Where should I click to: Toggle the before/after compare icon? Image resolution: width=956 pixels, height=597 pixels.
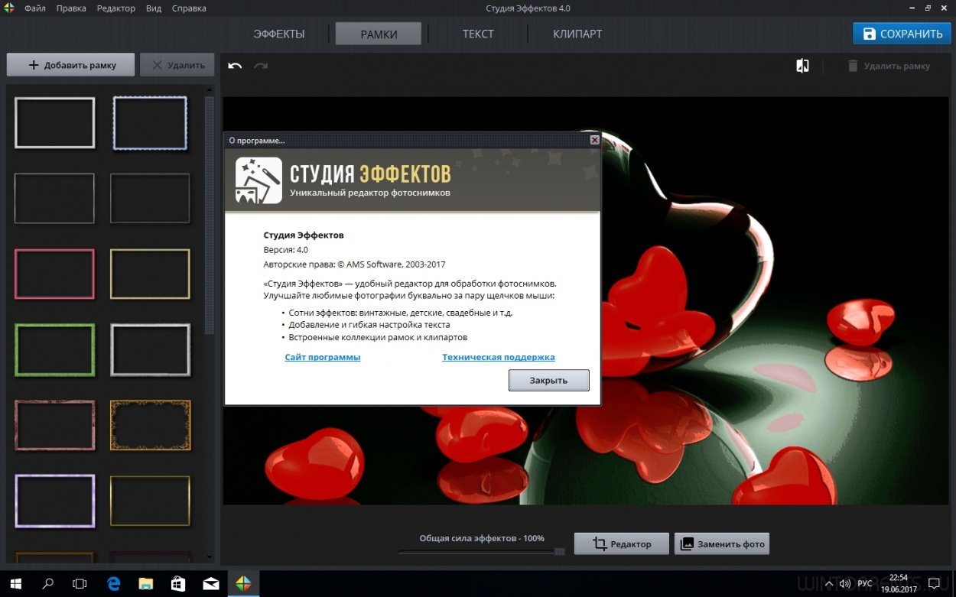[x=802, y=66]
